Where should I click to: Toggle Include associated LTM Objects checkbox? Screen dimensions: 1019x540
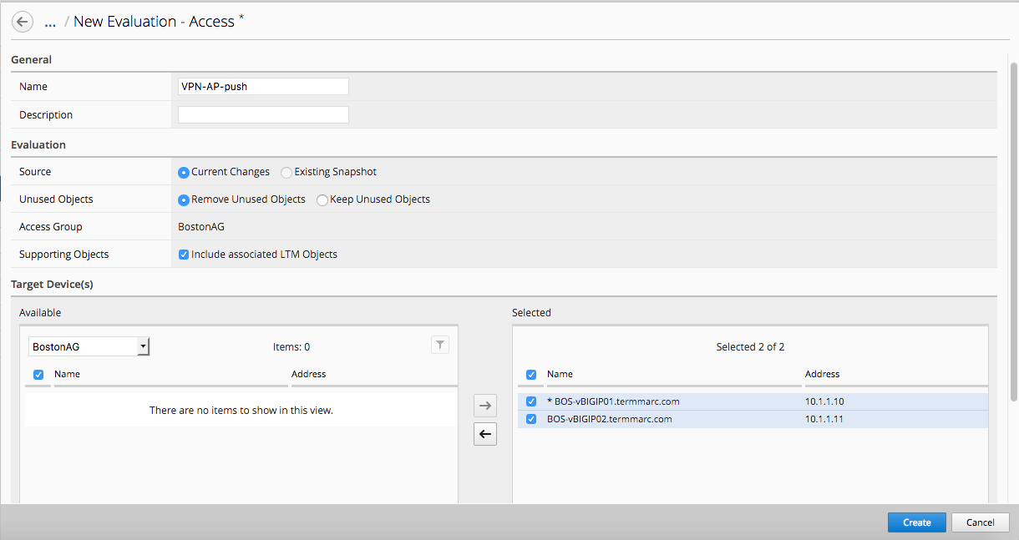coord(184,255)
